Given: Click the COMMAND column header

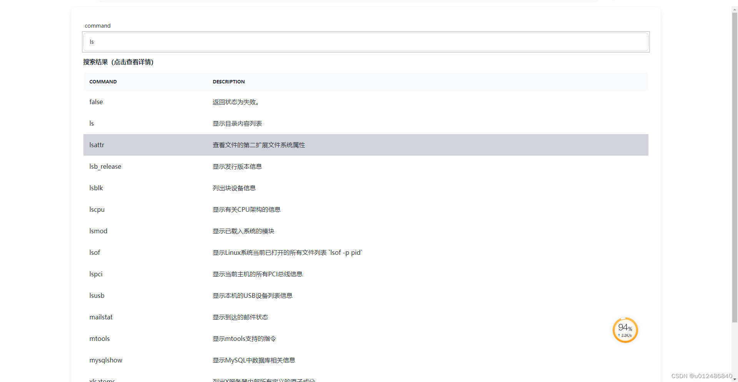Looking at the screenshot, I should [x=103, y=82].
